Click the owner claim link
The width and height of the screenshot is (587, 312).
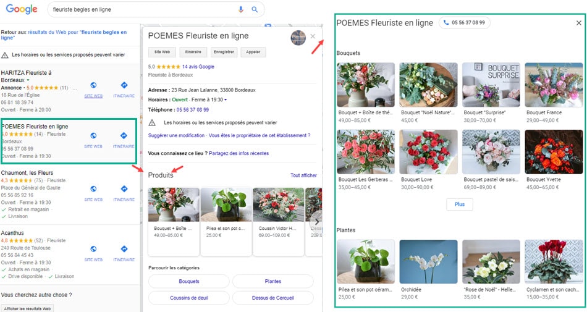(x=260, y=135)
